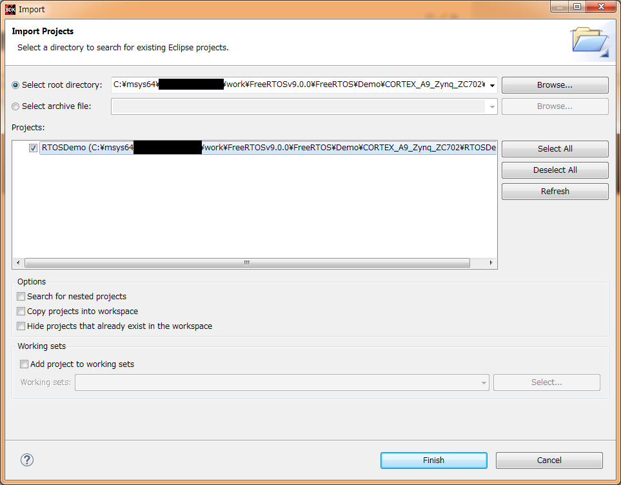Click Browse for root directory
The height and width of the screenshot is (485, 621).
pyautogui.click(x=555, y=85)
